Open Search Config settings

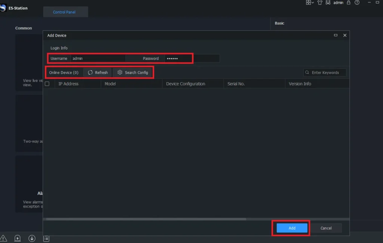pos(133,73)
